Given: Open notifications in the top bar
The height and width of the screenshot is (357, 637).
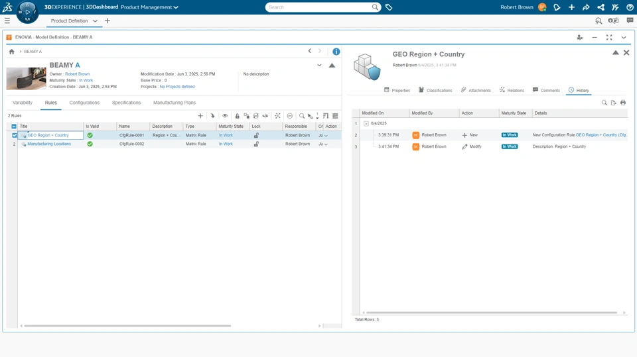Looking at the screenshot, I should pos(557,7).
